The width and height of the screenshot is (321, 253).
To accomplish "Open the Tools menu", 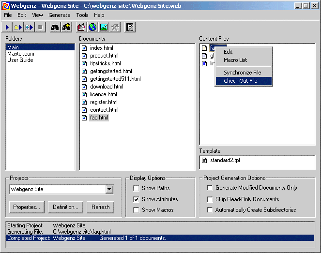I will point(82,15).
